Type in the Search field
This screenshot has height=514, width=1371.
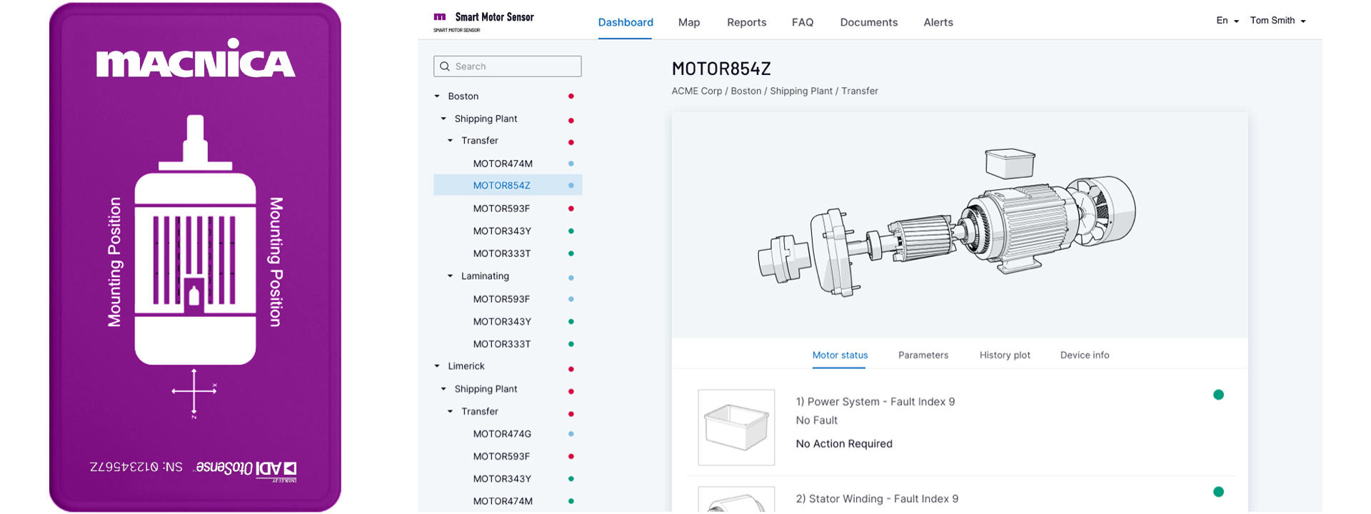point(514,66)
